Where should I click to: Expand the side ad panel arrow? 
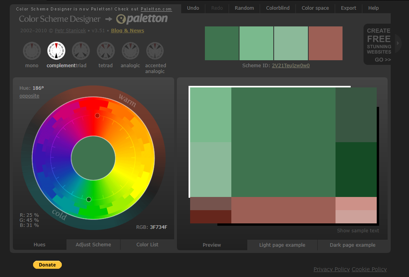pos(398,43)
